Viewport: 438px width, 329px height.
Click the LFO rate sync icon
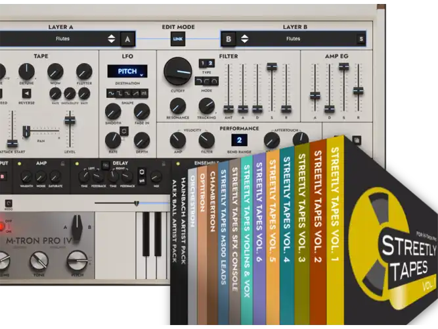point(124,131)
